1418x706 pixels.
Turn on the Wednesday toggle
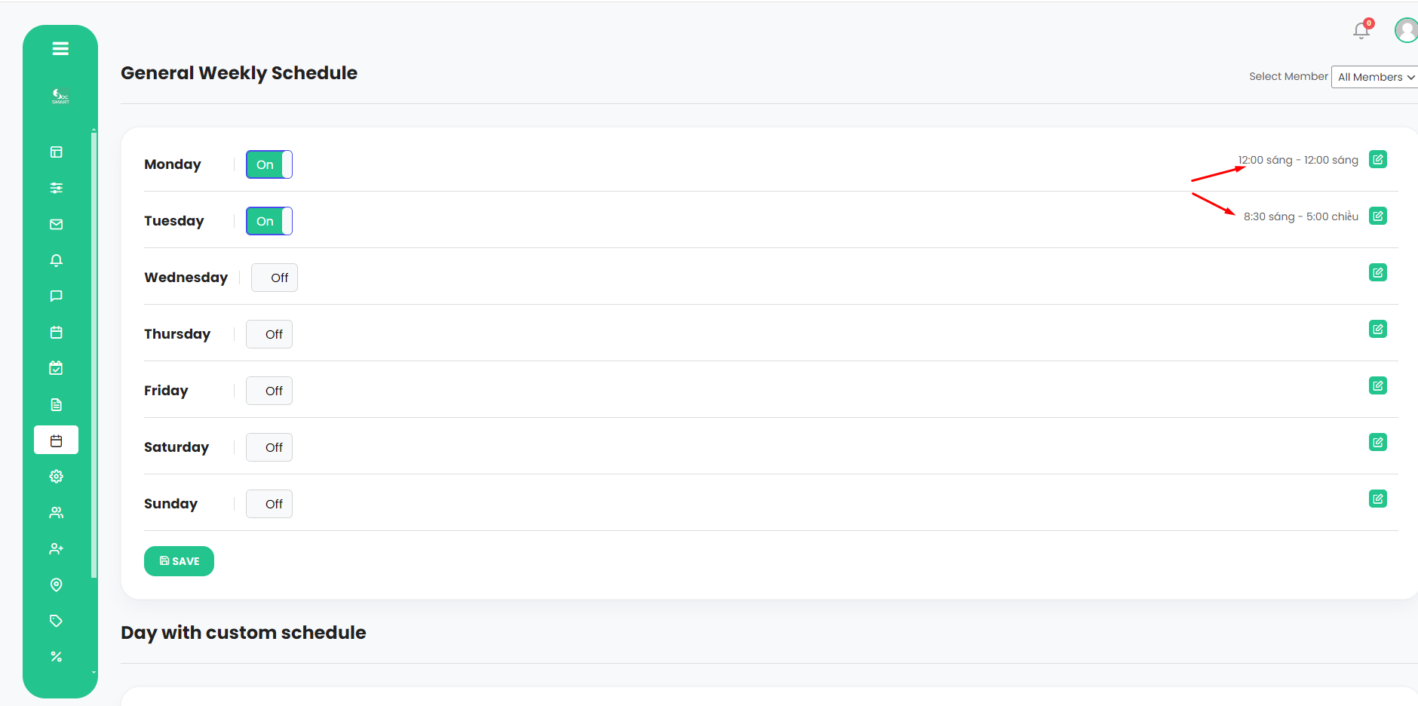tap(275, 278)
